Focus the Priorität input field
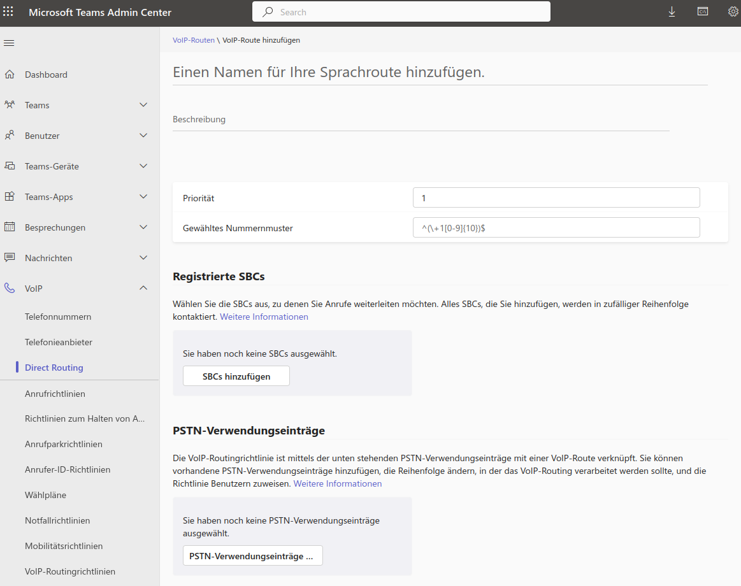The image size is (741, 586). (556, 198)
